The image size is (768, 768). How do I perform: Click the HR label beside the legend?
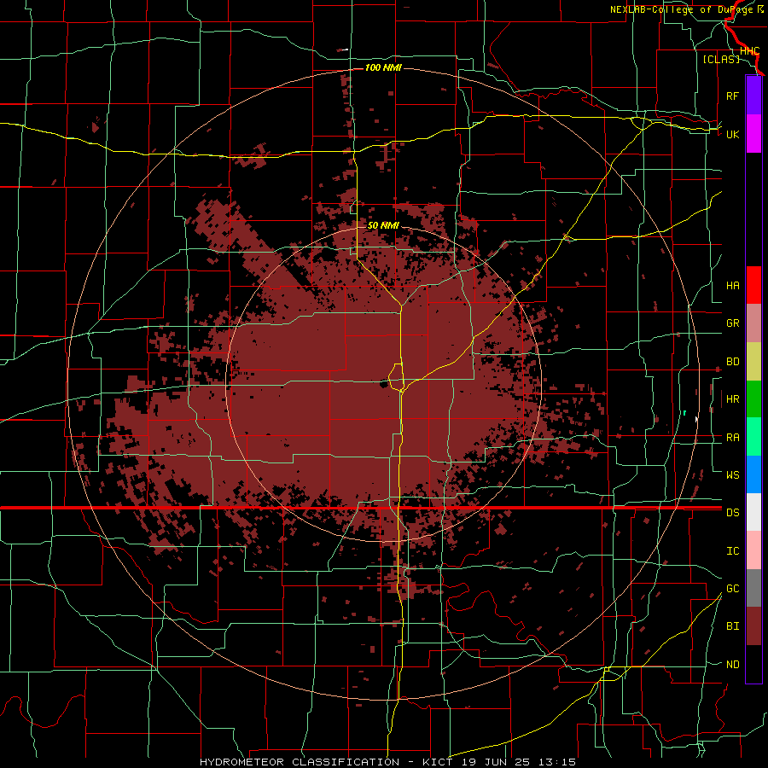coord(732,399)
